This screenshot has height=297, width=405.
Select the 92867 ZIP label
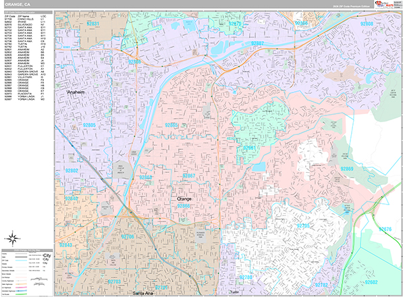(x=189, y=175)
